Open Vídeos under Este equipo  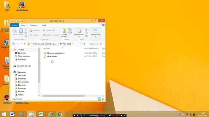click(21, 95)
